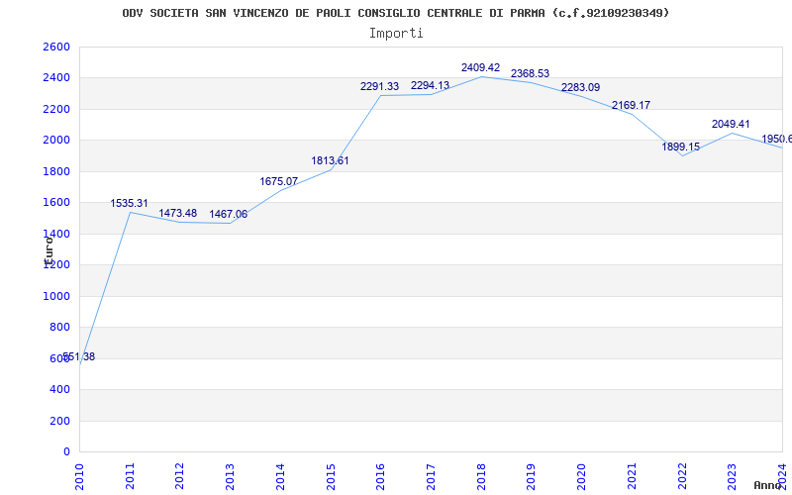This screenshot has height=495, width=792.
Task: Select the 1813.61 data label
Action: (x=330, y=161)
